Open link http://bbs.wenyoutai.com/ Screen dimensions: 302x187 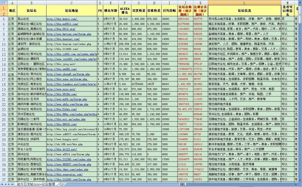[65, 174]
